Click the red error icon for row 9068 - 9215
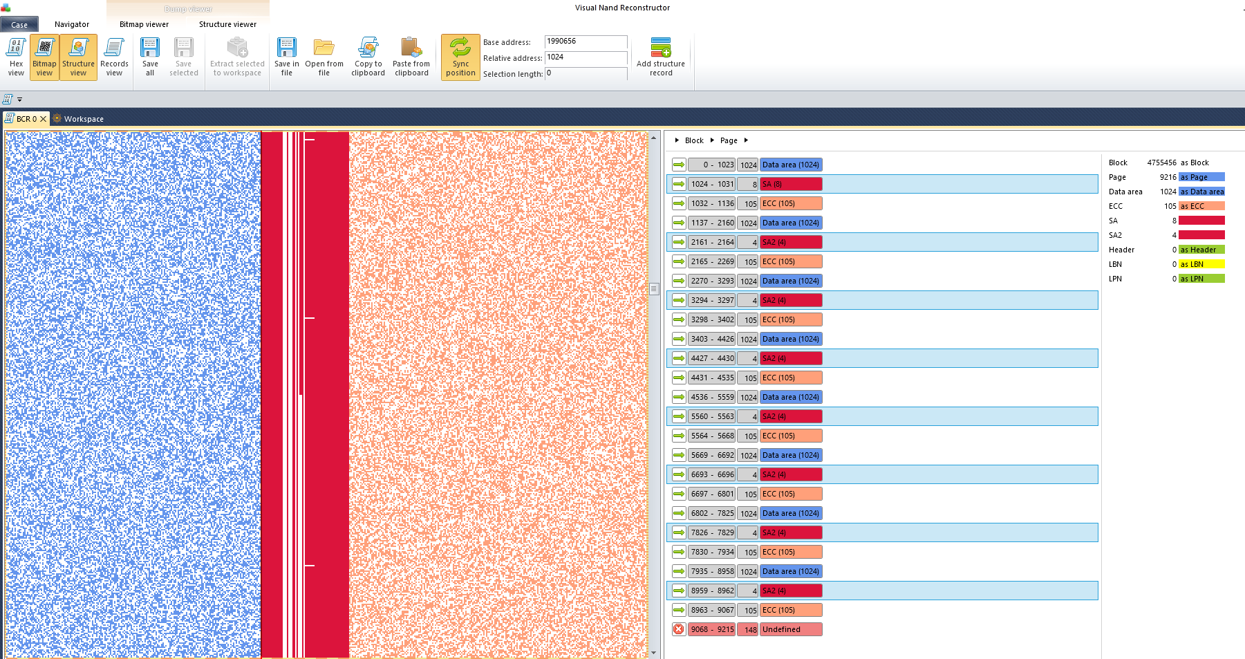 [x=679, y=629]
